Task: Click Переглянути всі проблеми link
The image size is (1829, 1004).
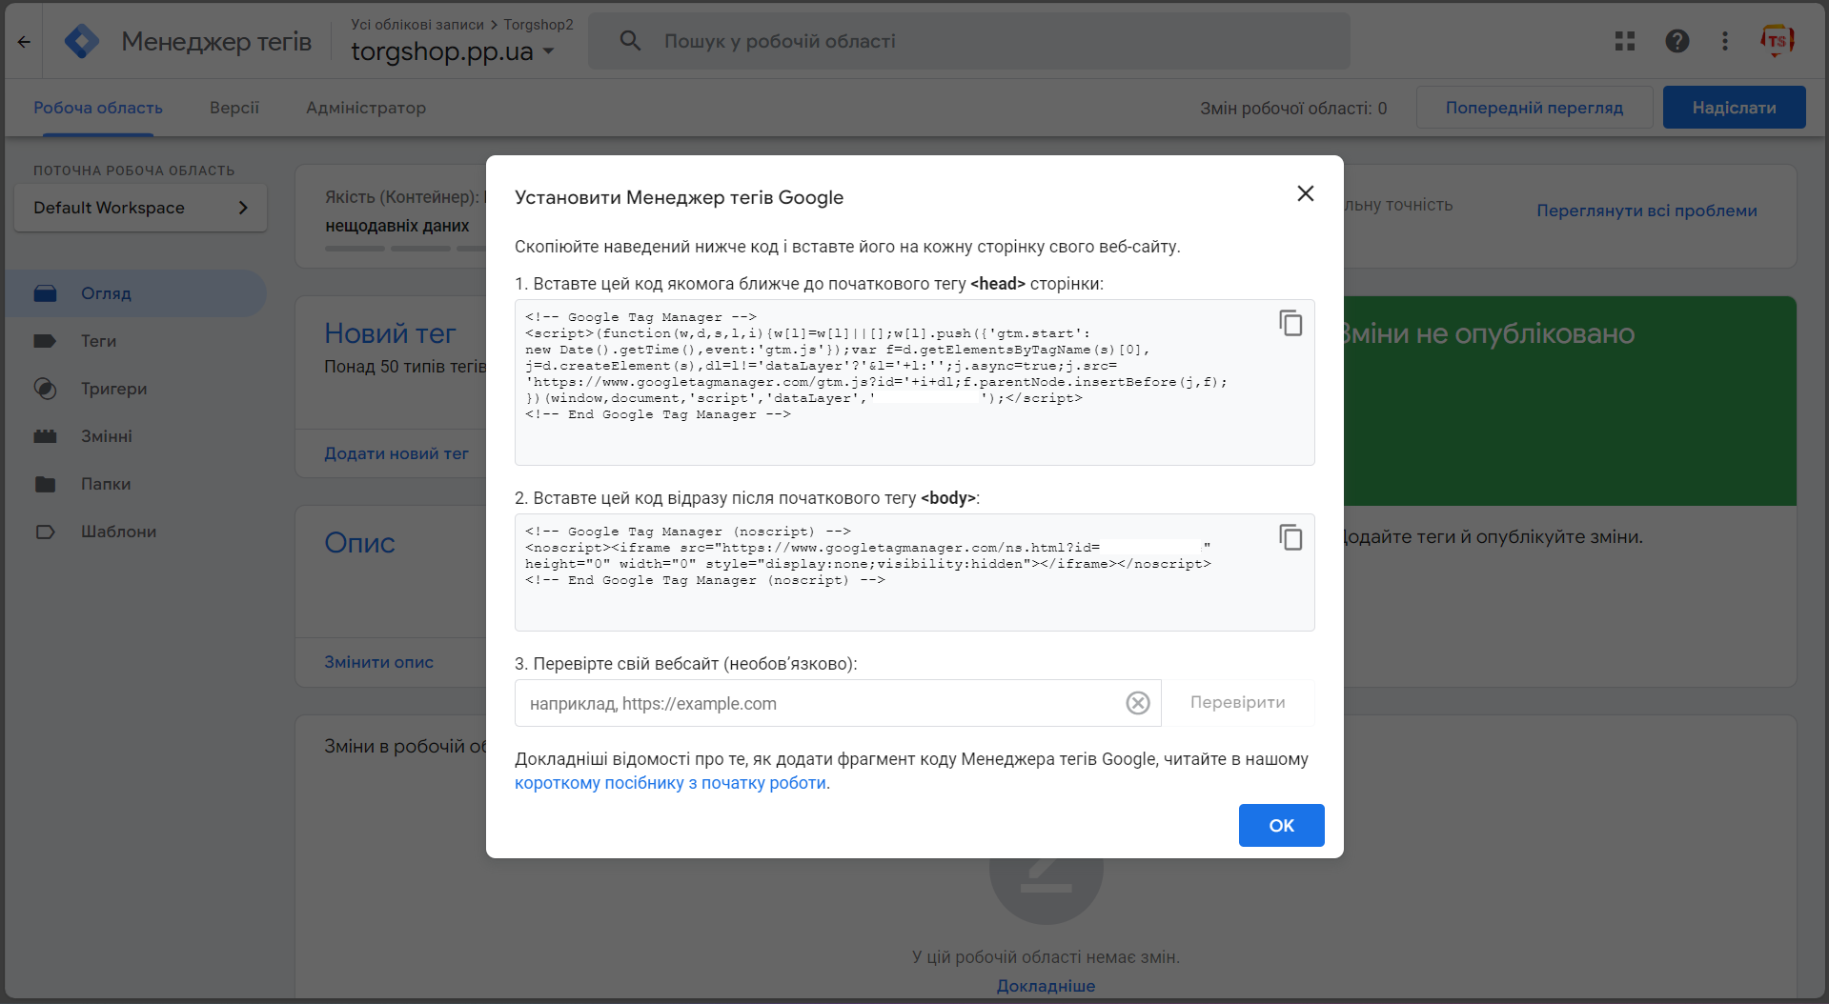Action: click(x=1646, y=211)
